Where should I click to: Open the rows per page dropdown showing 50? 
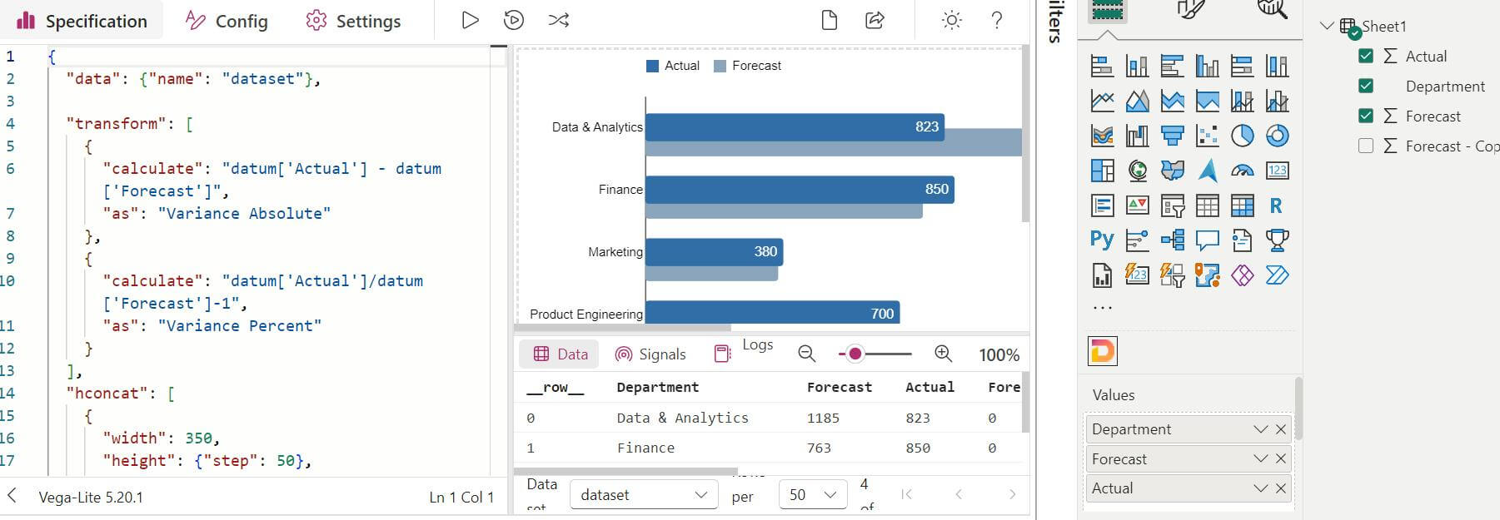813,494
